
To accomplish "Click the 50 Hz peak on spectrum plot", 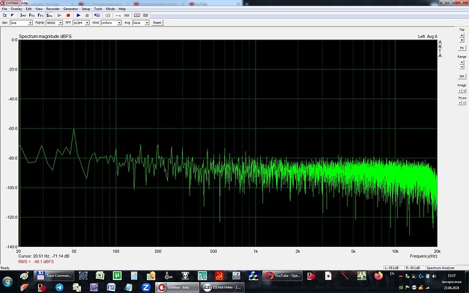I will click(x=74, y=130).
